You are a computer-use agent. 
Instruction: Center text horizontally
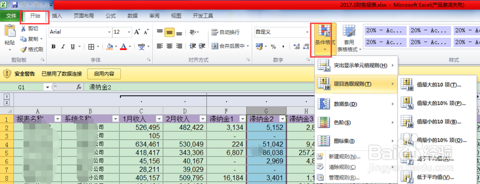[169, 46]
